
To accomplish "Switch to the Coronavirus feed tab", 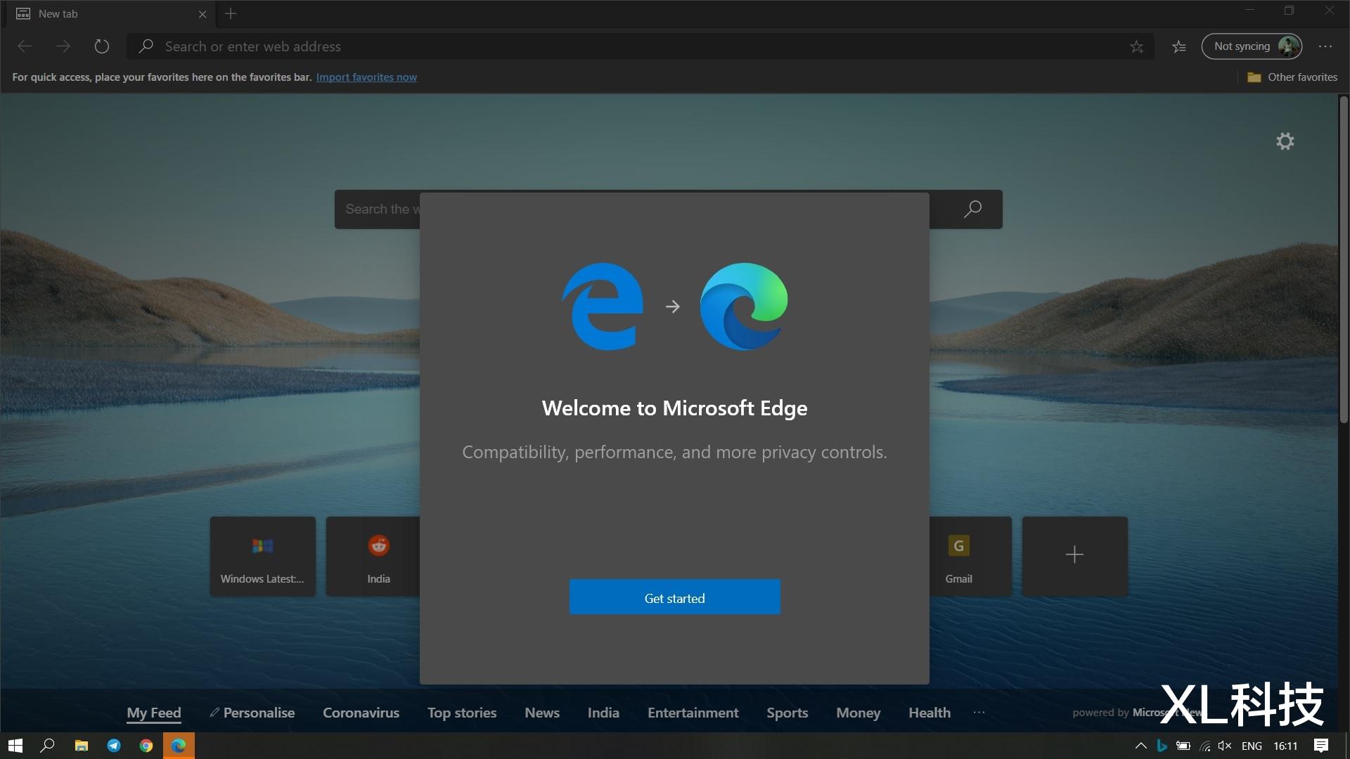I will tap(361, 713).
